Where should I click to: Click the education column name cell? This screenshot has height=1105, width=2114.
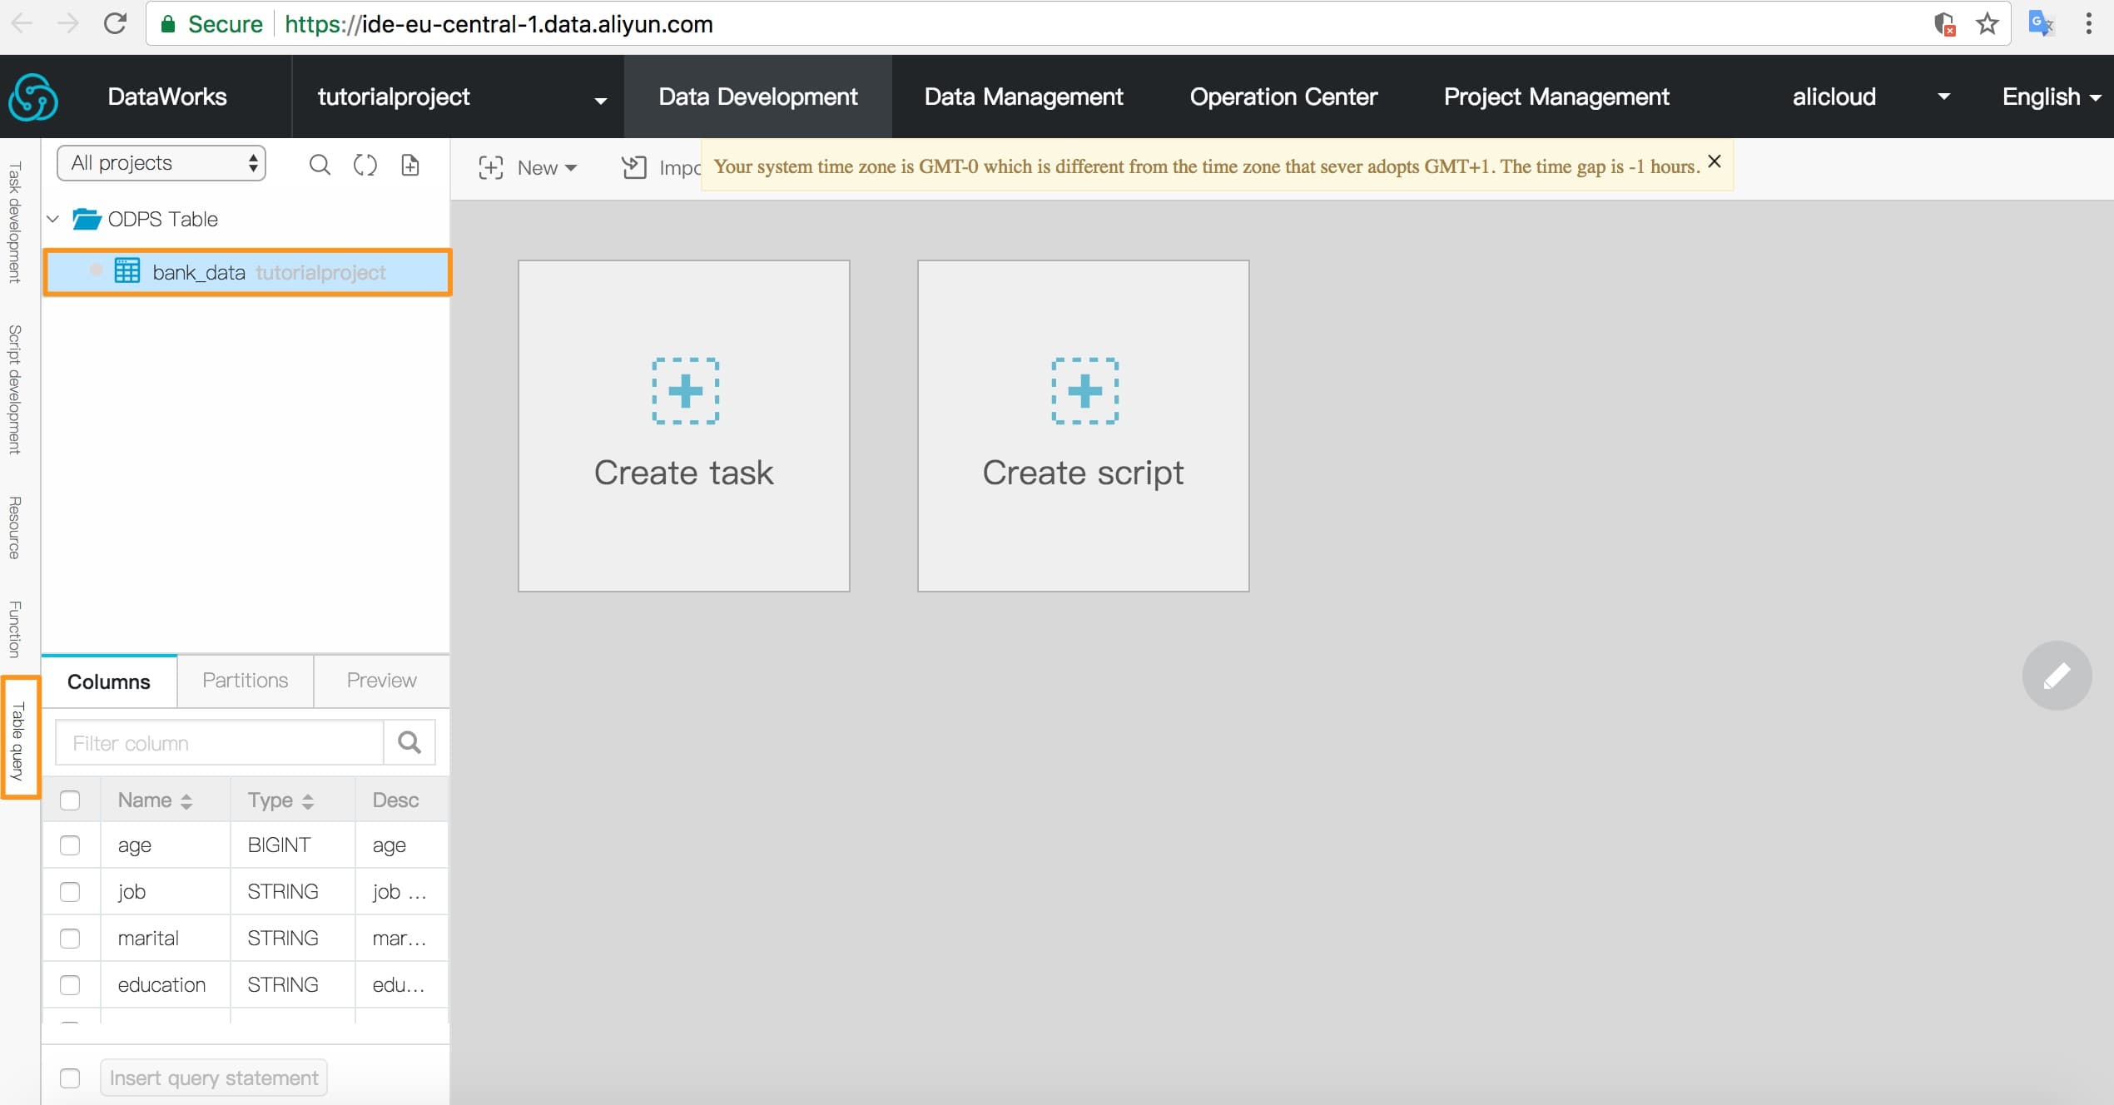click(166, 985)
